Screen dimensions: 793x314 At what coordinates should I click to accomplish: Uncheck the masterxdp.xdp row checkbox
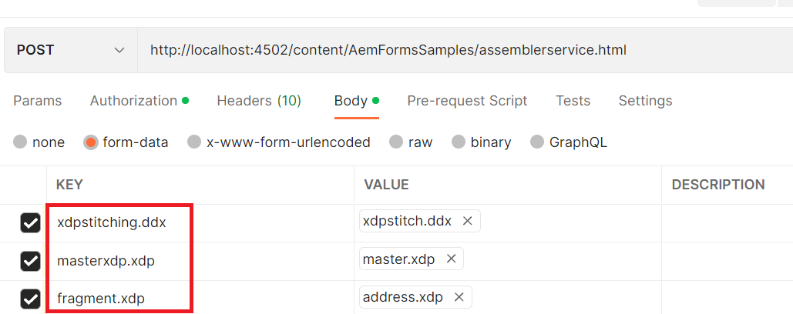point(30,261)
